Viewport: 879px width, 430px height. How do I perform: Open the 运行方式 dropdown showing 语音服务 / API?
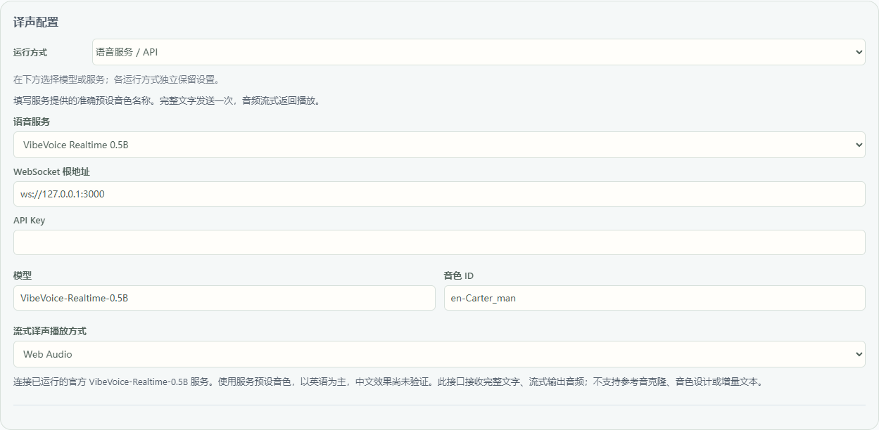coord(479,52)
